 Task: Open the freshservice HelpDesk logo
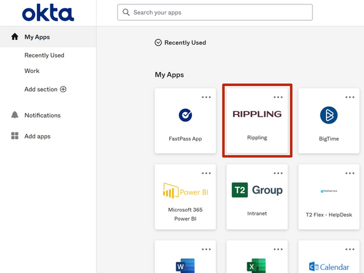pos(329,191)
